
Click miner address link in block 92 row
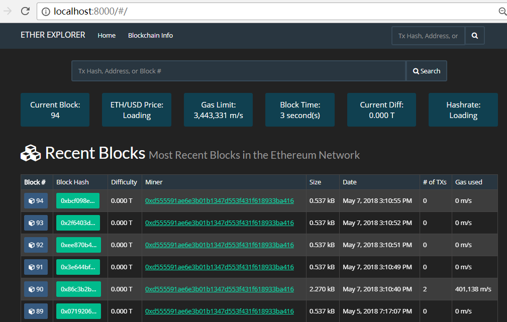[219, 245]
